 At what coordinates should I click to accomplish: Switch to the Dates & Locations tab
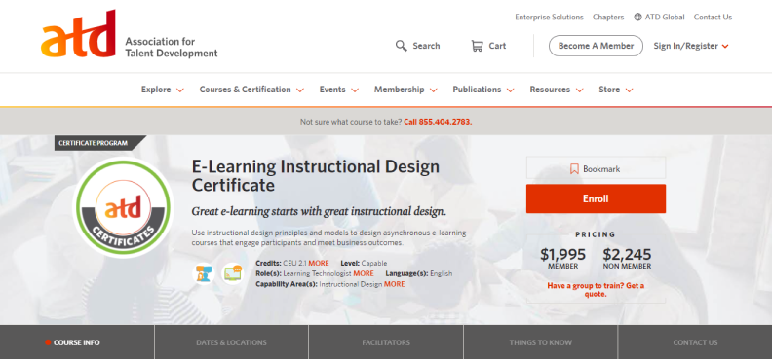231,342
